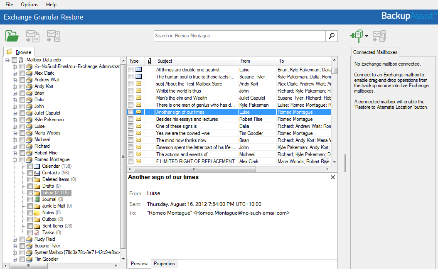438x269 pixels.
Task: Click envelope icon of 'Another sign of our times'
Action: [x=138, y=112]
